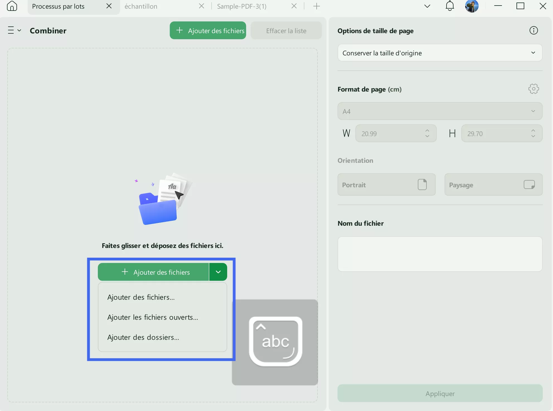Viewport: 553px width, 411px height.
Task: Click the Appliquer button
Action: pyautogui.click(x=440, y=393)
